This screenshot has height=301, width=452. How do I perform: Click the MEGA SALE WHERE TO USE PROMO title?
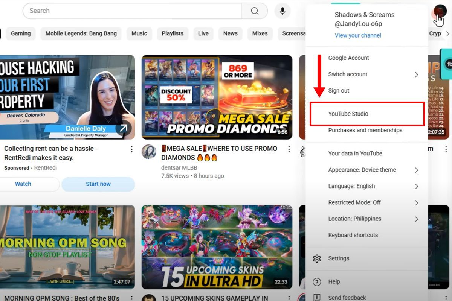pyautogui.click(x=219, y=153)
